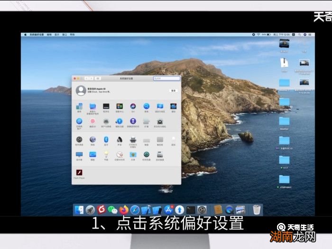Open the Window menu in menu bar
332x249 pixels.
pyautogui.click(x=64, y=35)
